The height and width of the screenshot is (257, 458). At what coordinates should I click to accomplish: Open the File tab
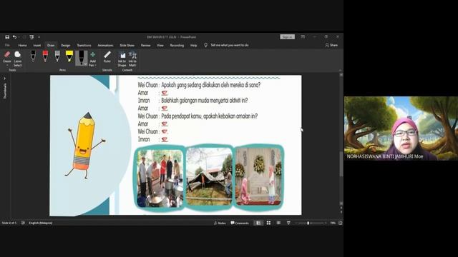point(7,45)
